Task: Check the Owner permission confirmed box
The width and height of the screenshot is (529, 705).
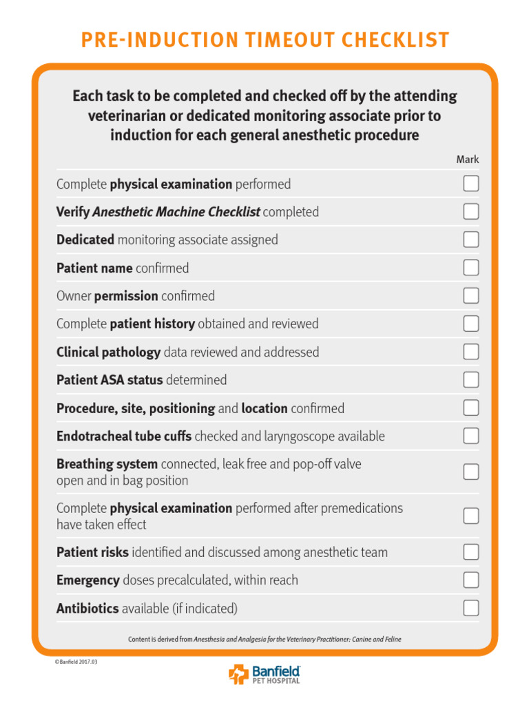Action: [471, 296]
